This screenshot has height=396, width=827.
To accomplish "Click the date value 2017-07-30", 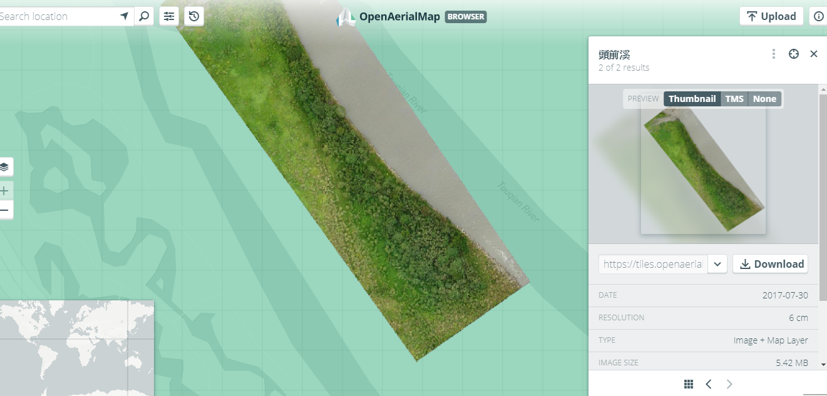I will (785, 295).
